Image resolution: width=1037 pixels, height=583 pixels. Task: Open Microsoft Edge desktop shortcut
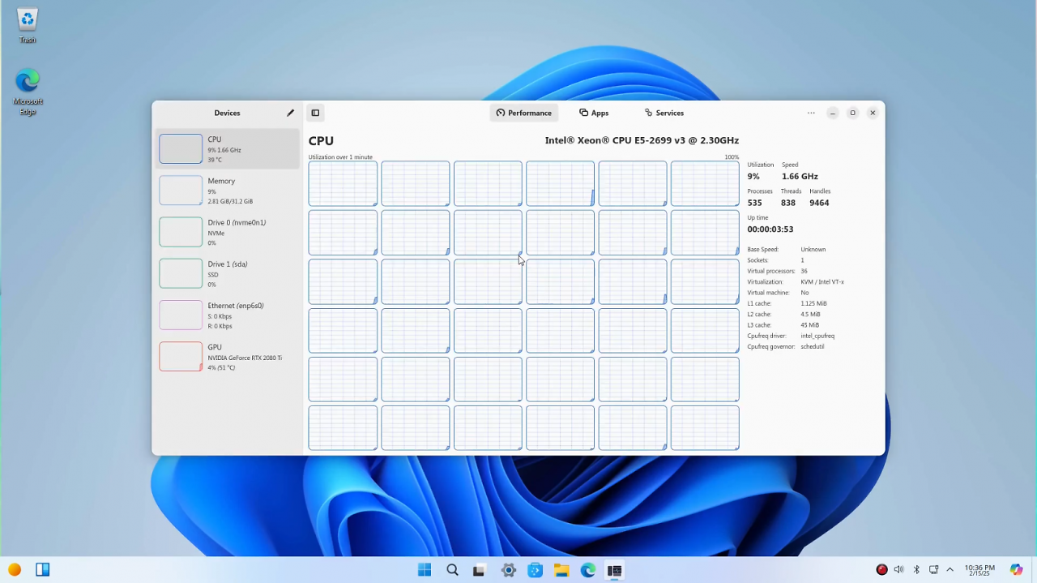tap(28, 92)
